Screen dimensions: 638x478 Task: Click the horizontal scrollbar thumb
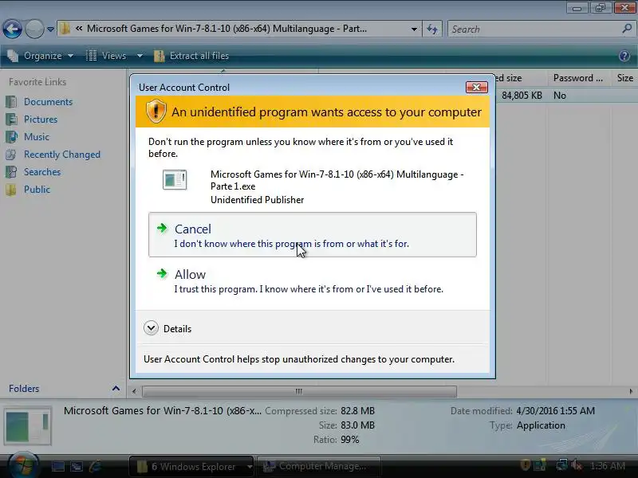(x=299, y=391)
